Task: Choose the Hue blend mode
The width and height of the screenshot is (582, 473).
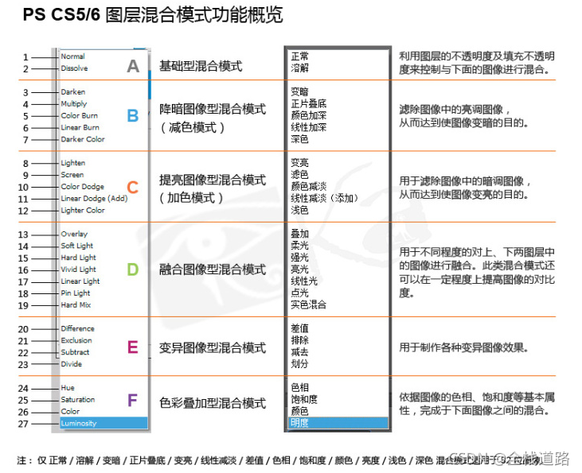Action: [x=68, y=388]
